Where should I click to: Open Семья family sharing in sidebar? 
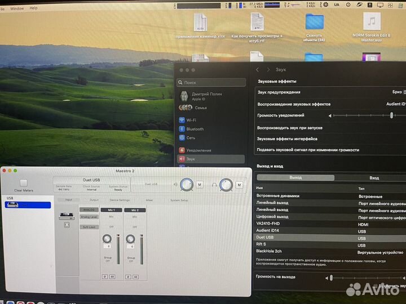click(193, 108)
